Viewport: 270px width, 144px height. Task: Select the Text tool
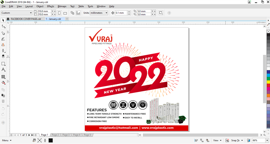[x=3, y=70]
